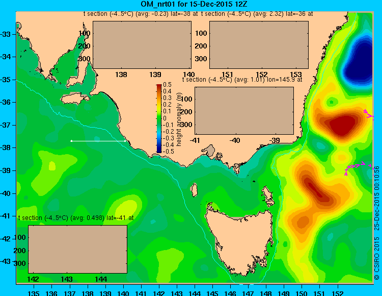
Task: Click the 140 longitude tick label on bottom axis
Action: point(123,293)
